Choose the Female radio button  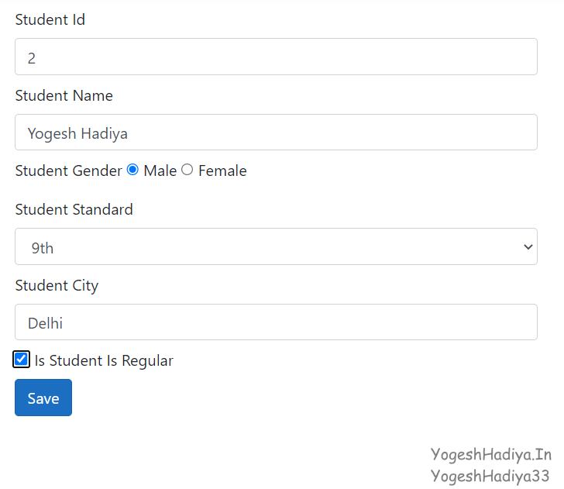pos(187,170)
